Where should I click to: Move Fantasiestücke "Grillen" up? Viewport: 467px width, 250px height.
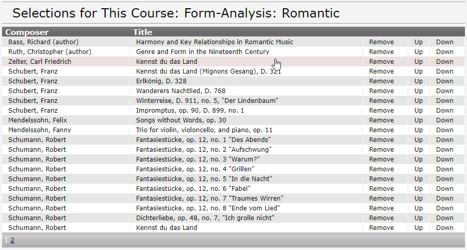[419, 169]
